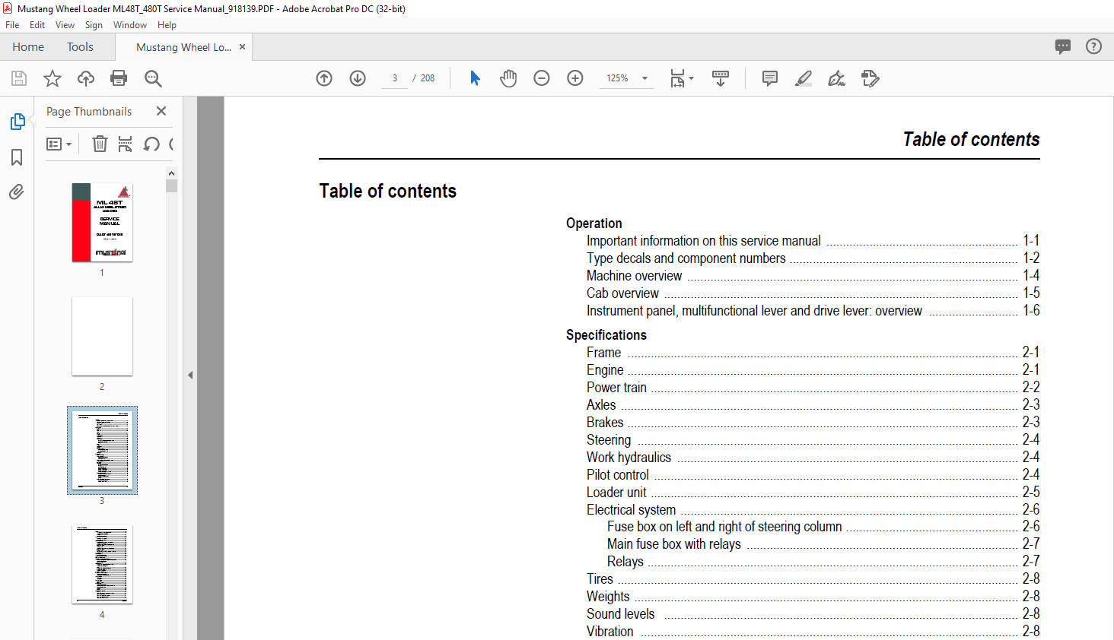The height and width of the screenshot is (640, 1114).
Task: Go to next page arrow
Action: [358, 78]
